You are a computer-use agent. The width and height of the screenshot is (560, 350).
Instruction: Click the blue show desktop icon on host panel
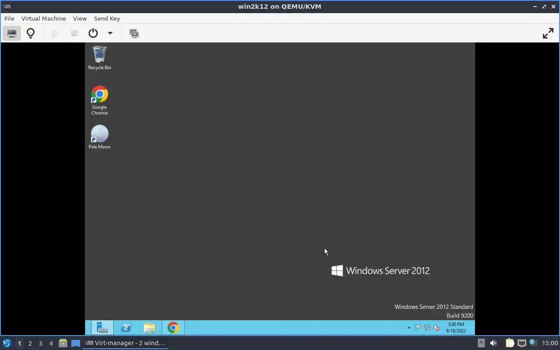coord(76,343)
